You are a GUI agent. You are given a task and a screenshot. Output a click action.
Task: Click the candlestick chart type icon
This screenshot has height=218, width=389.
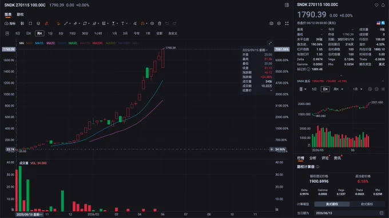point(22,23)
